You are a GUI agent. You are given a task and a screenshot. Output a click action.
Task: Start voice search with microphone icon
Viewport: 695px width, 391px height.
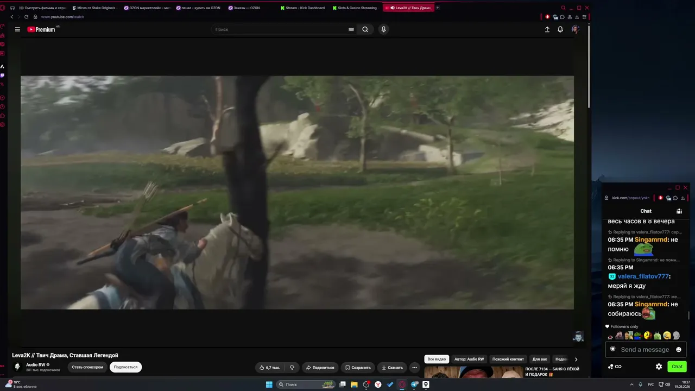[x=383, y=29]
